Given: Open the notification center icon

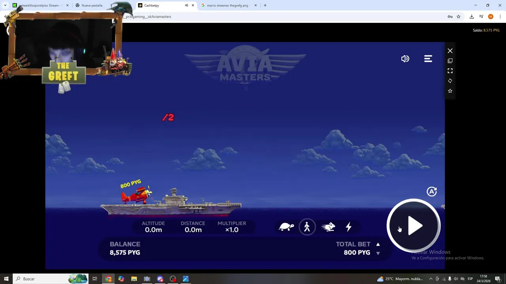Looking at the screenshot, I should point(498,279).
